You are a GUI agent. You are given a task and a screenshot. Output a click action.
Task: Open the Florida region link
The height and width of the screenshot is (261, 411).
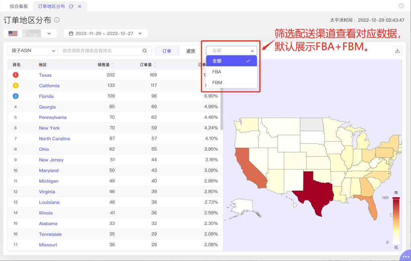[46, 96]
